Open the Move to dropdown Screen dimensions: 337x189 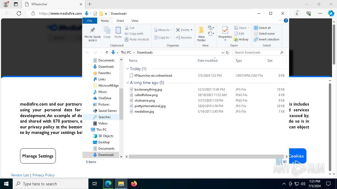click(x=163, y=30)
